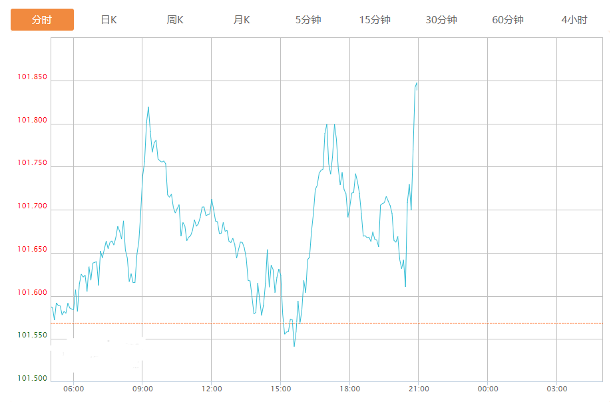615x402 pixels.
Task: Select the 5分钟 interval tab
Action: click(308, 20)
